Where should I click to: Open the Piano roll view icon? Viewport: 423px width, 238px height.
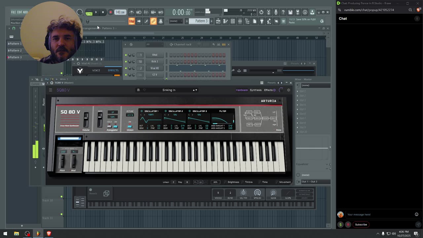pyautogui.click(x=225, y=21)
